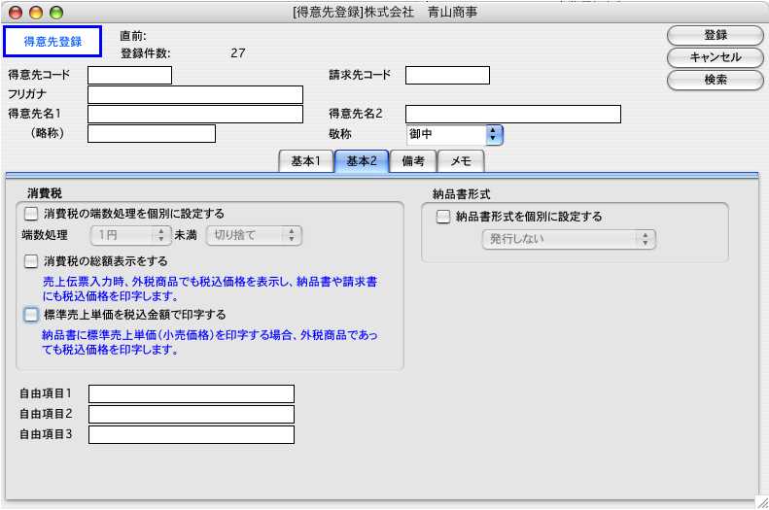Screen dimensions: 769x510
Task: Check 標準売上単価を税込金額で印字する option
Action: click(x=32, y=315)
